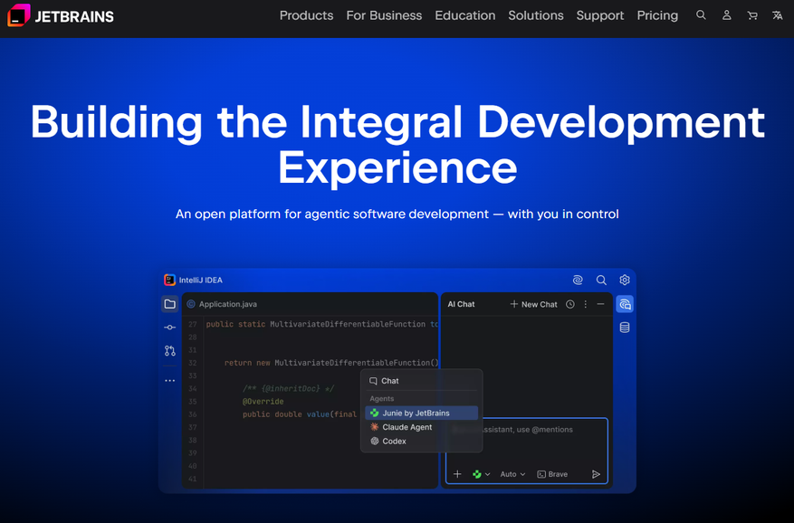The width and height of the screenshot is (794, 523).
Task: Open the AI Chat vertical dots options
Action: coord(586,304)
